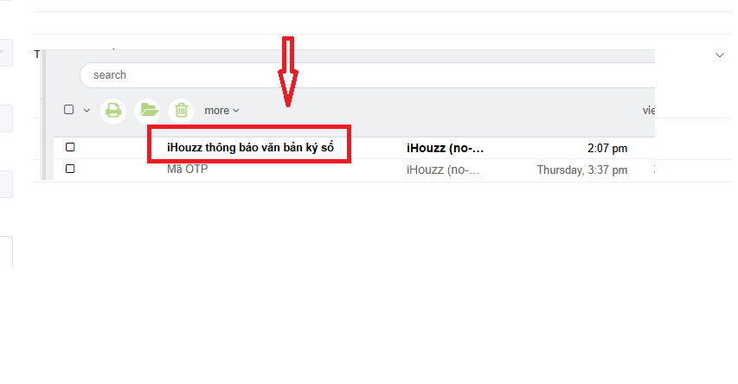Click the green print icon
The image size is (738, 384).
coord(113,111)
